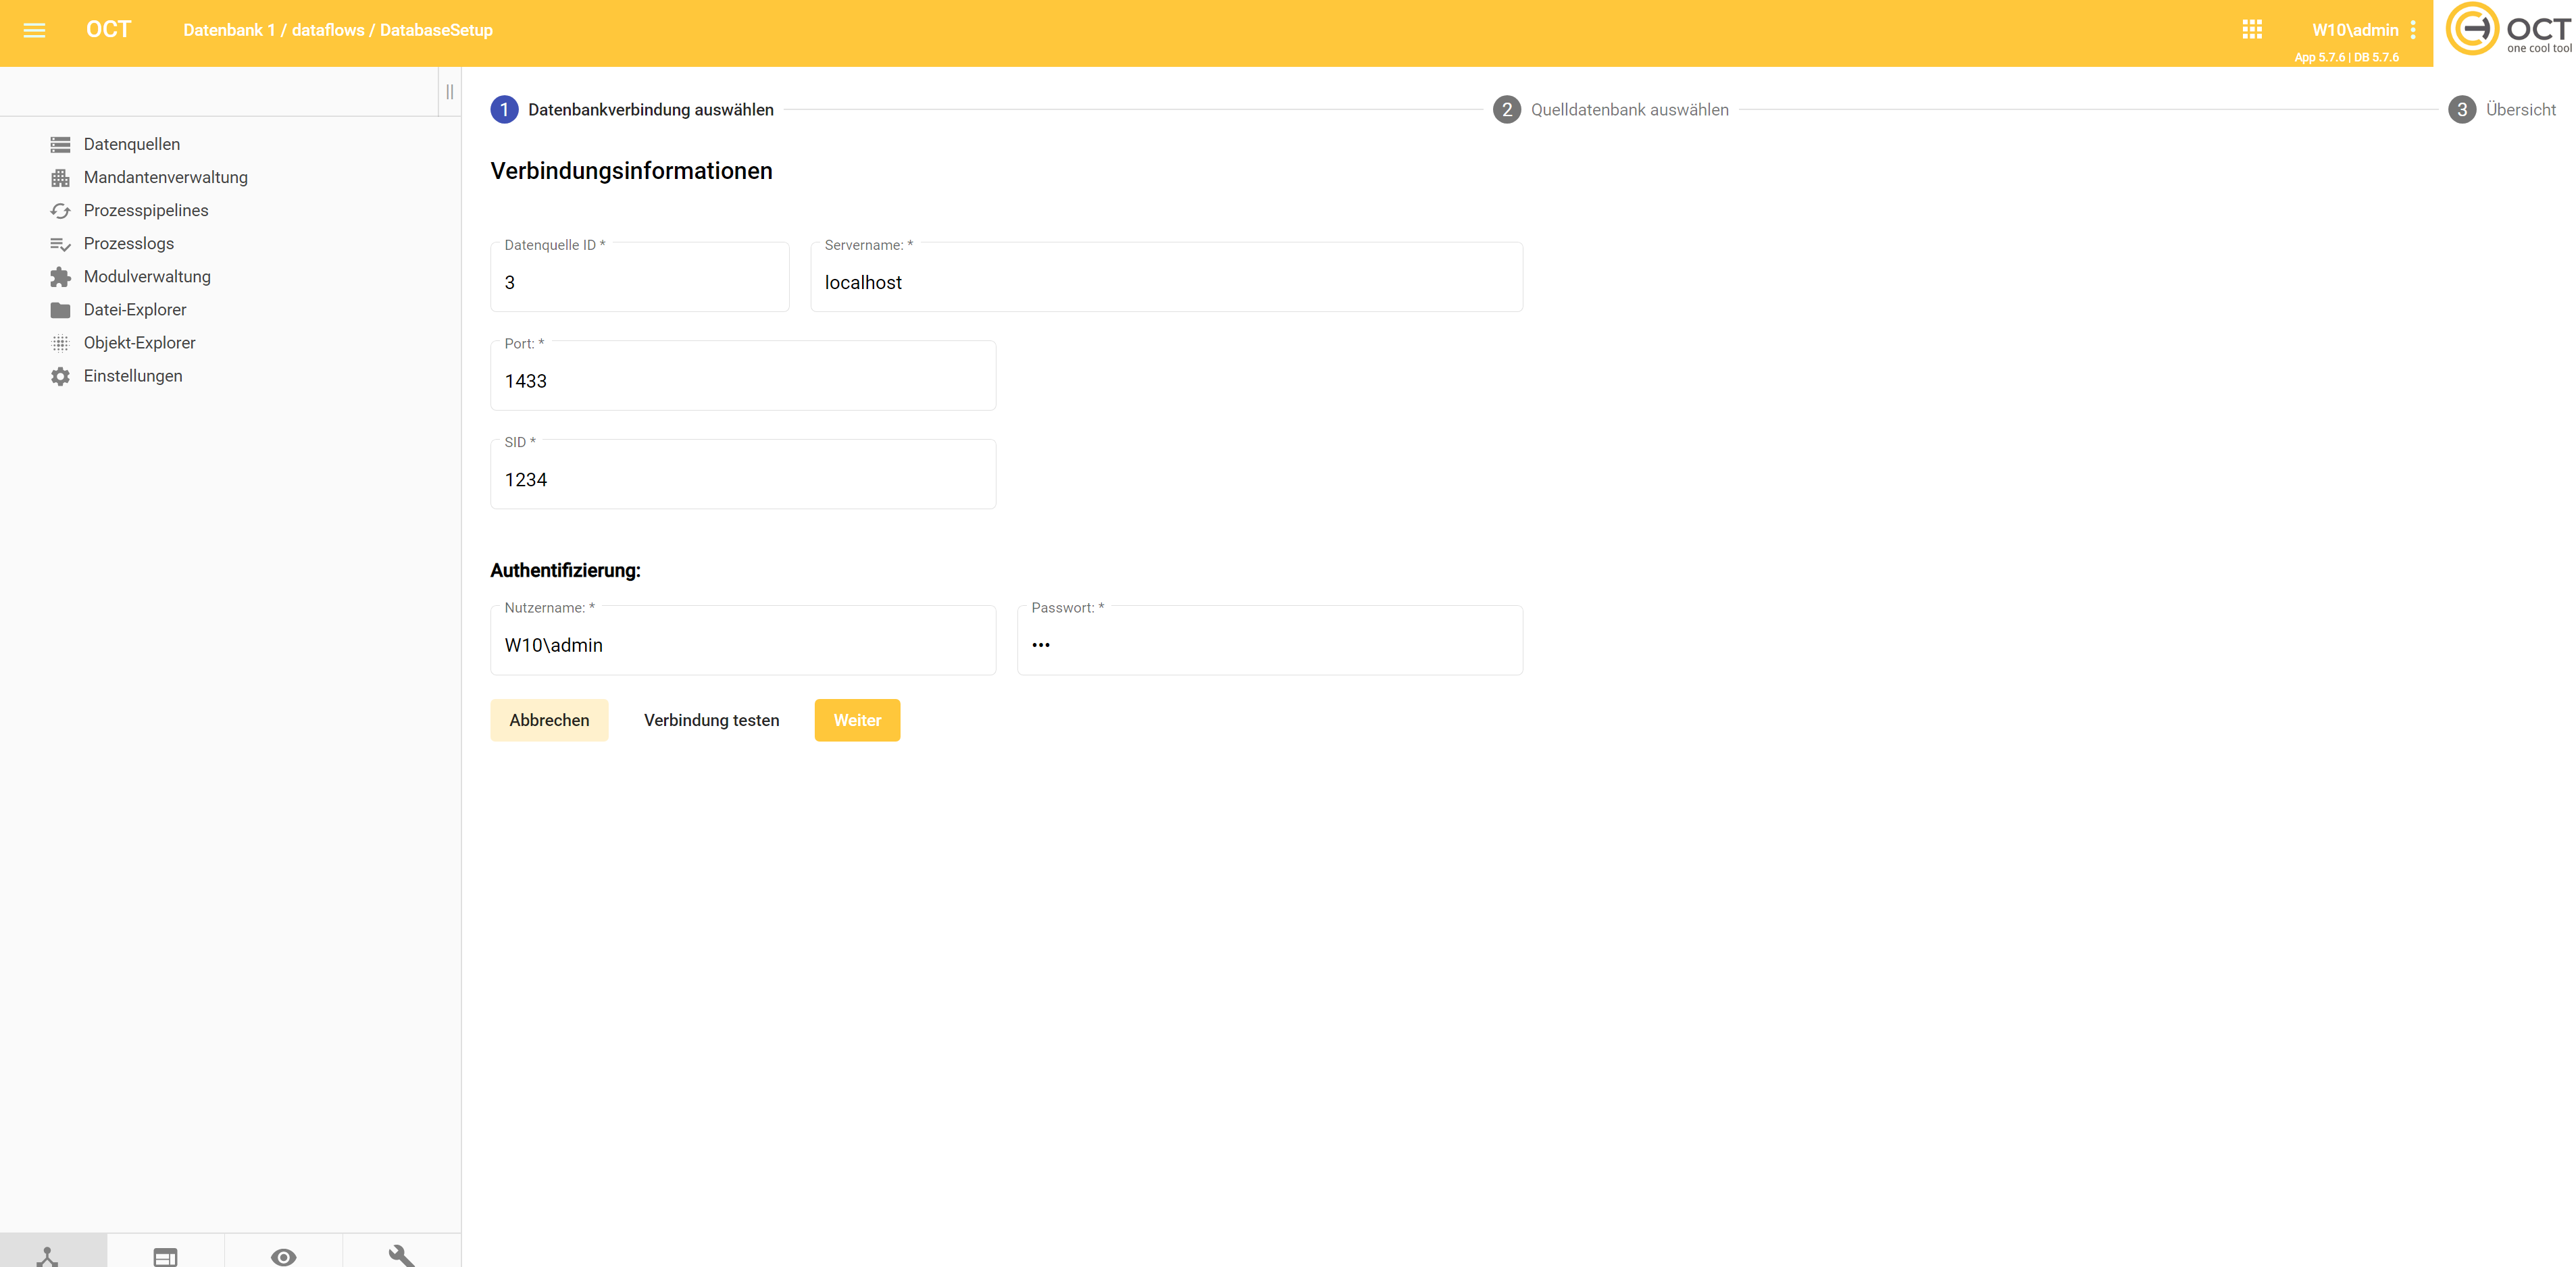Open Datenquellen in the sidebar
Image resolution: width=2576 pixels, height=1267 pixels.
pyautogui.click(x=131, y=144)
